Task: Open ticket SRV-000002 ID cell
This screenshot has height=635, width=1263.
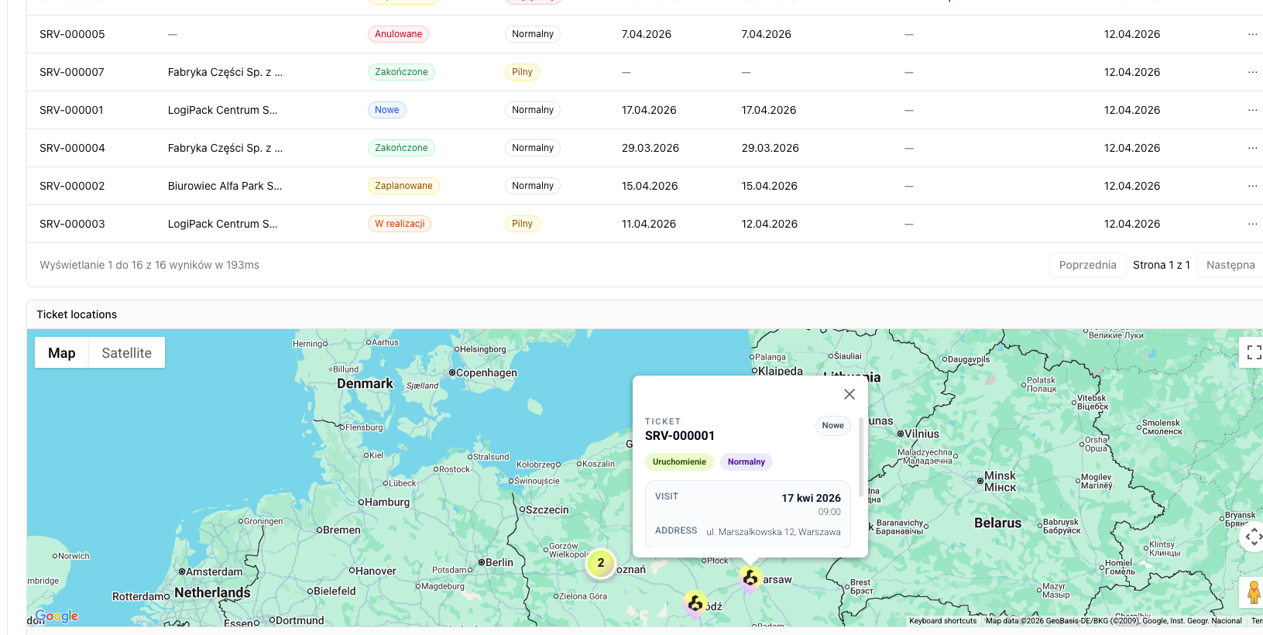Action: coord(72,186)
